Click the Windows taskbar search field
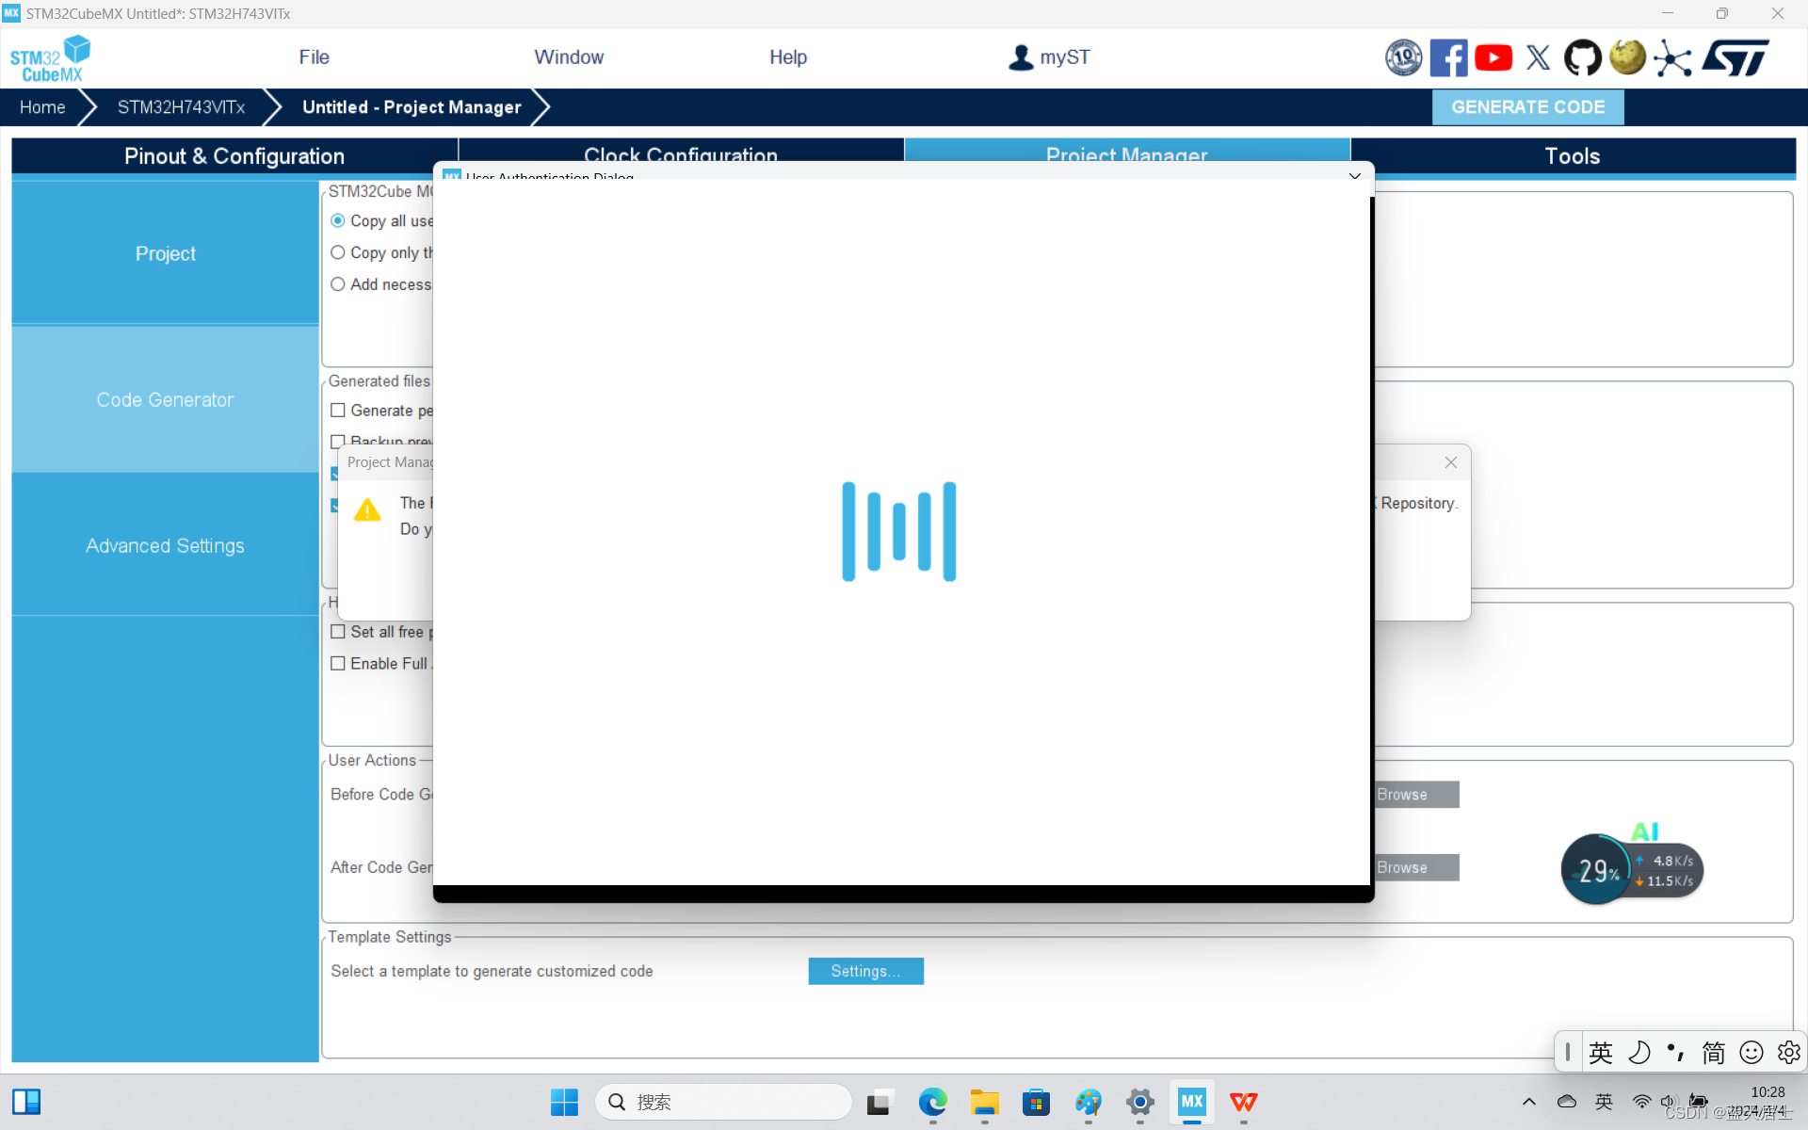The image size is (1808, 1130). pos(723,1102)
